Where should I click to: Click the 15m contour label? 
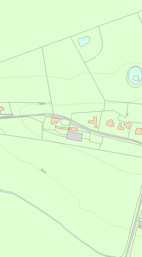pos(41,104)
